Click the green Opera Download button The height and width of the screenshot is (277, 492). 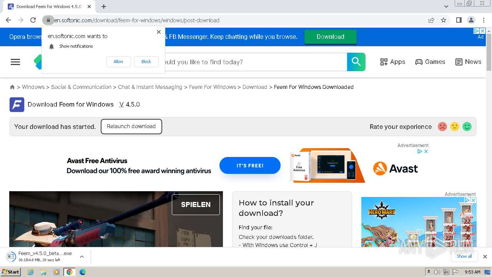coord(331,37)
